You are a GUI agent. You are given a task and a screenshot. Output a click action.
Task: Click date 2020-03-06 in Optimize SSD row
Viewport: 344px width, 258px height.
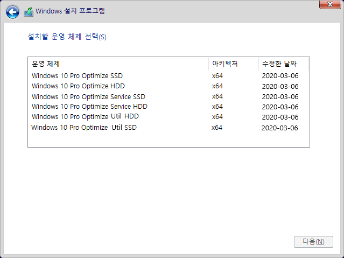click(280, 76)
